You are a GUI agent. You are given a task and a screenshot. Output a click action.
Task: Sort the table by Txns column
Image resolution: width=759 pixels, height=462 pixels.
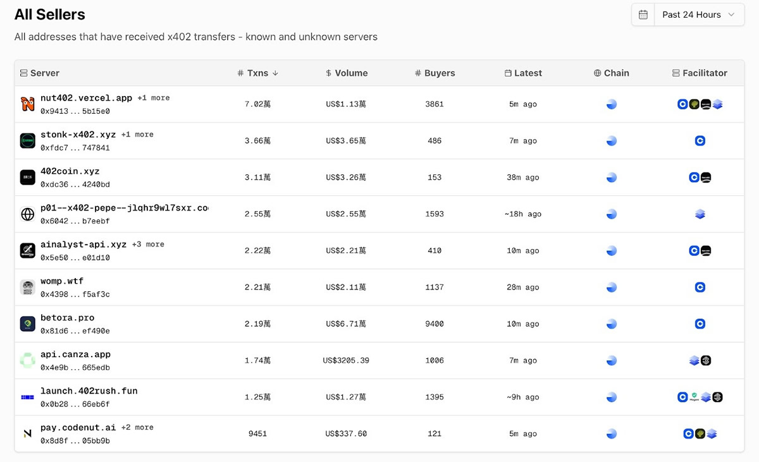pos(258,73)
